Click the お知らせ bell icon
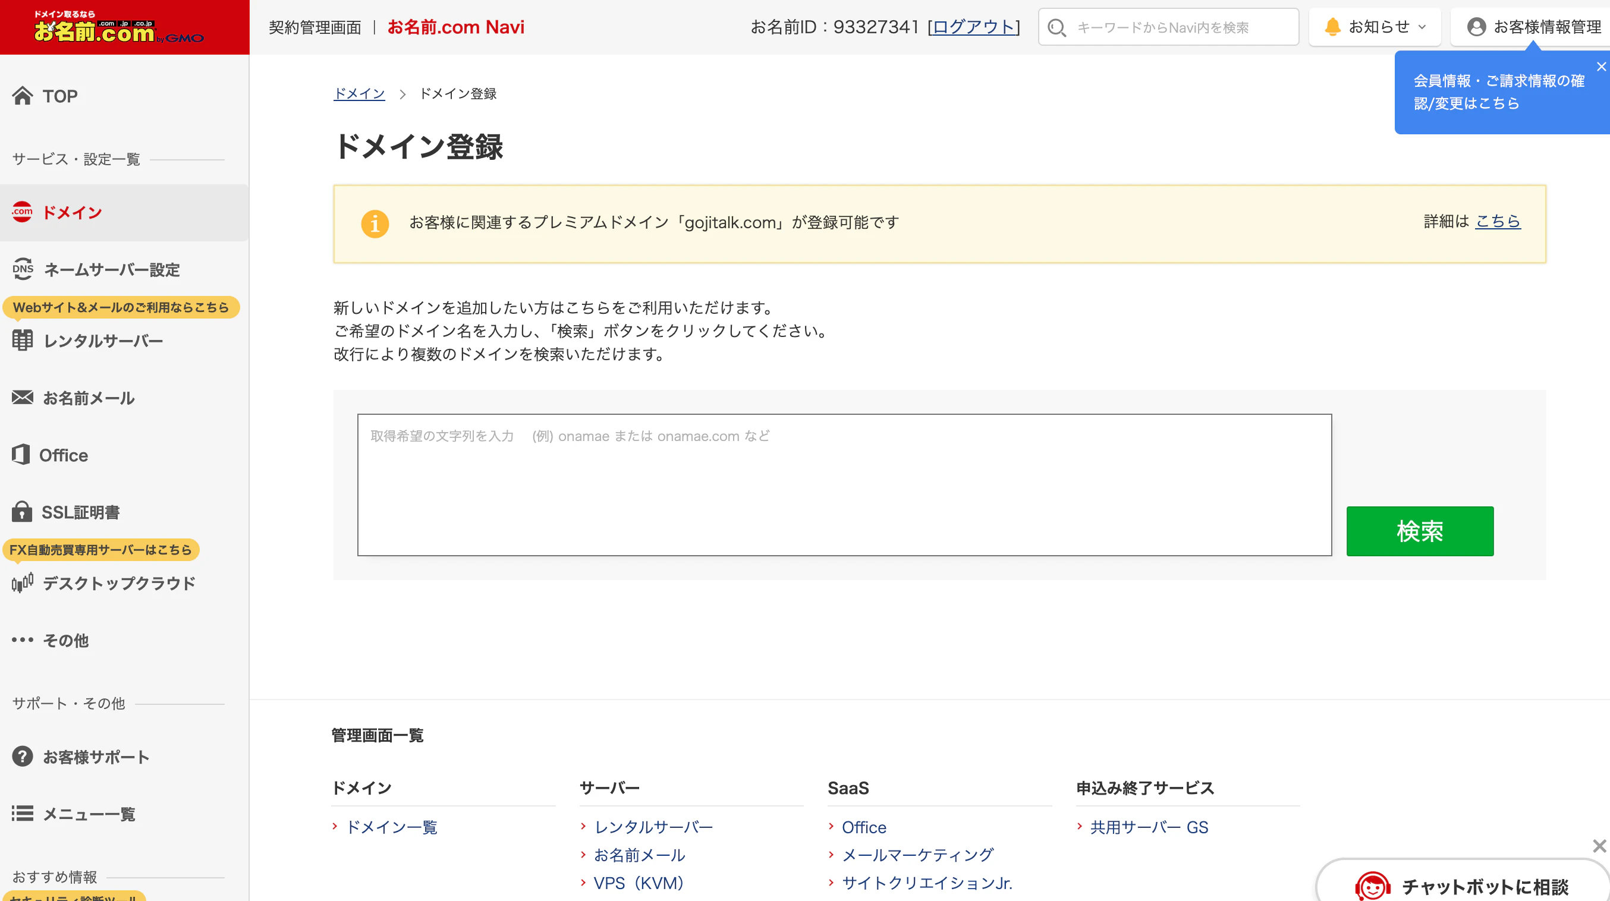 coord(1332,27)
